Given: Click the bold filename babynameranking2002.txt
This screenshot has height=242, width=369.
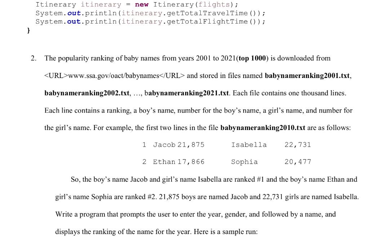Looking at the screenshot, I should pyautogui.click(x=87, y=93).
